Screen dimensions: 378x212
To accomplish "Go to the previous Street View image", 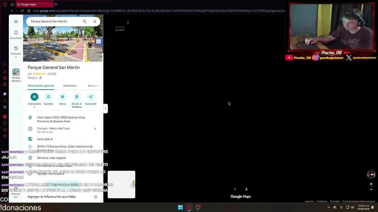I will coord(235,189).
